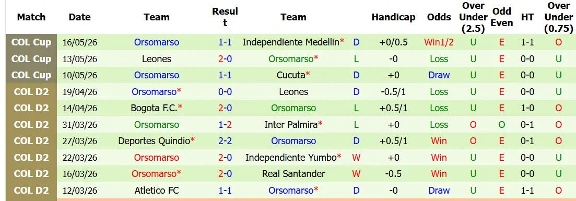Click the Handicap column header
Screen dimensions: 576x201
pyautogui.click(x=393, y=17)
